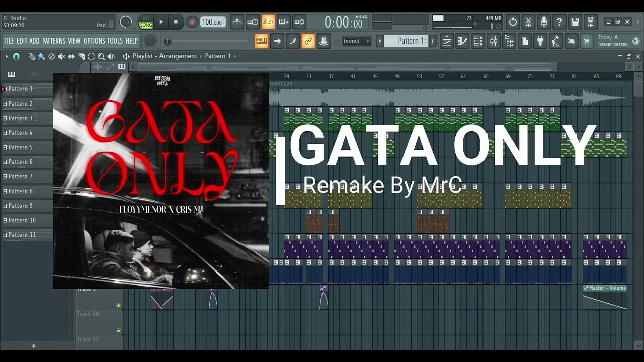This screenshot has width=644, height=362.
Task: Select the Draw pencil tool
Action: pos(32,56)
